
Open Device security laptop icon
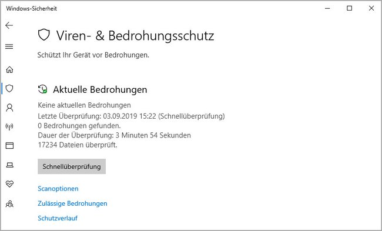(9, 165)
